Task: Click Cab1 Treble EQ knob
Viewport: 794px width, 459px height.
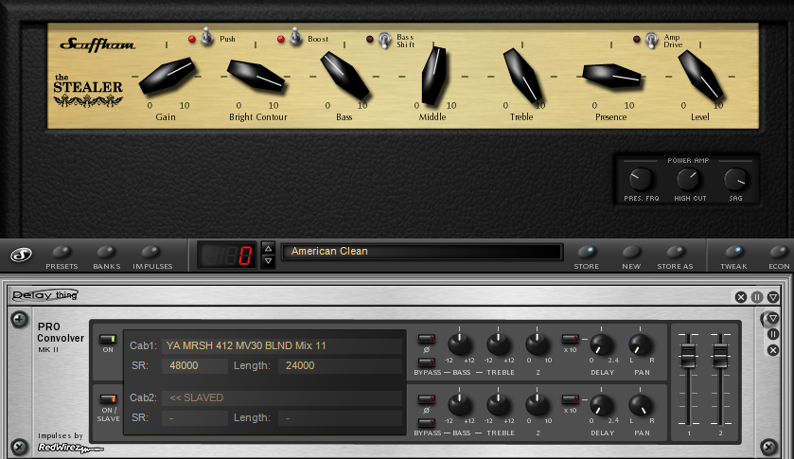Action: [499, 344]
